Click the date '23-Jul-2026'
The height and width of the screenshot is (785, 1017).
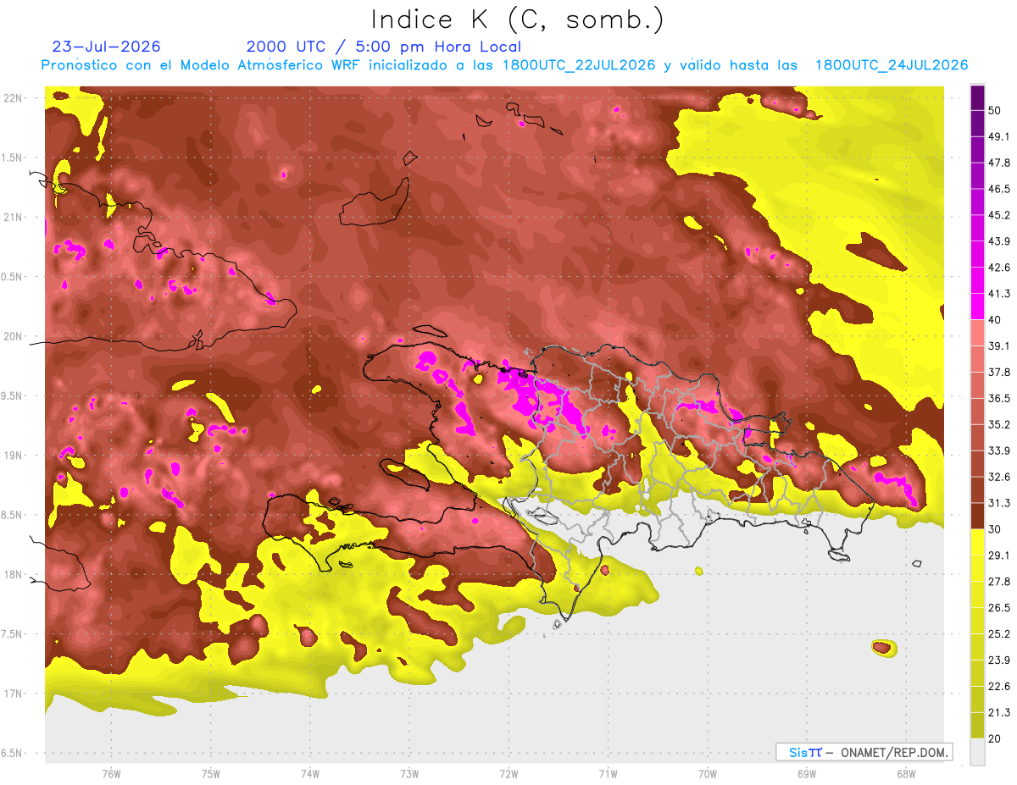pos(106,47)
